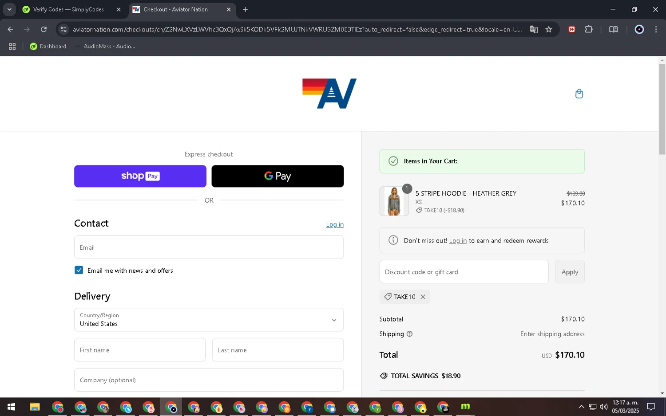This screenshot has width=666, height=416.
Task: Reload the checkout page
Action: pos(44,29)
